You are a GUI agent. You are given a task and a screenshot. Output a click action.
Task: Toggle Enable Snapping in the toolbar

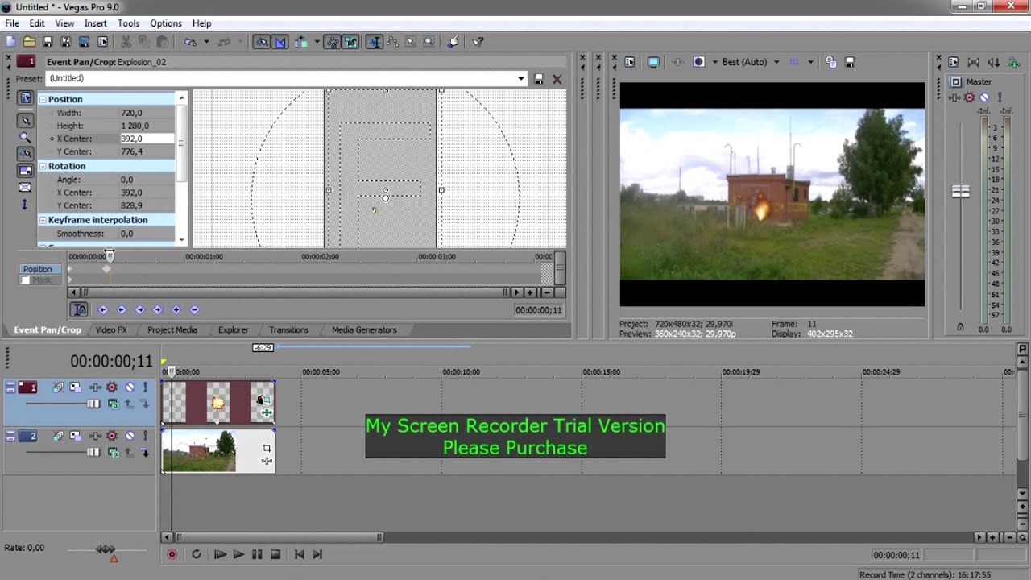pyautogui.click(x=262, y=42)
